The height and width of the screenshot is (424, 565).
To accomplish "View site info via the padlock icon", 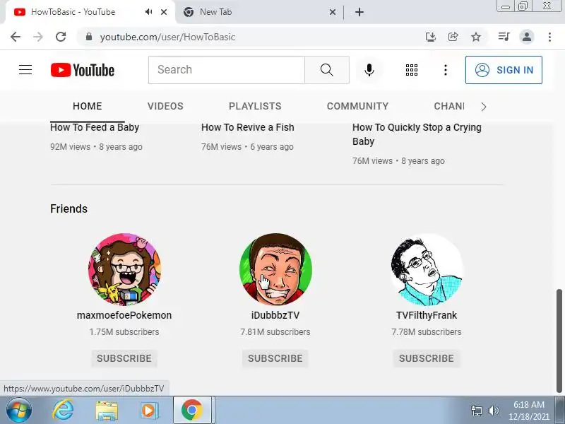I will click(x=89, y=37).
